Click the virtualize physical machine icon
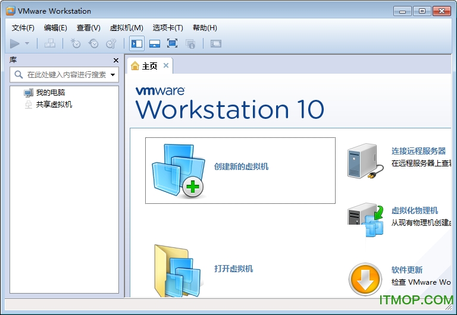The width and height of the screenshot is (457, 315). click(365, 220)
